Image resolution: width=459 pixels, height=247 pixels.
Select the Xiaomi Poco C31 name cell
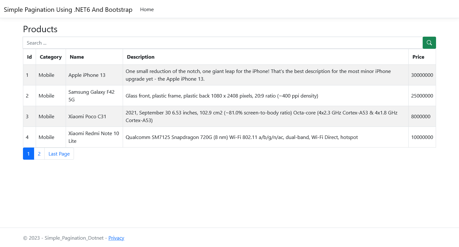coord(94,116)
